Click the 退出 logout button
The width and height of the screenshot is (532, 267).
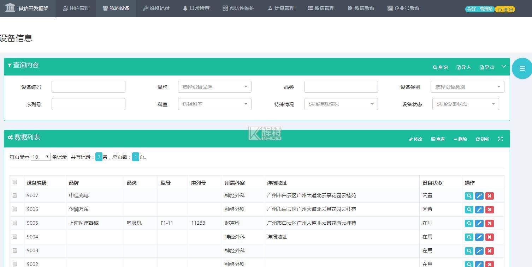coord(505,10)
